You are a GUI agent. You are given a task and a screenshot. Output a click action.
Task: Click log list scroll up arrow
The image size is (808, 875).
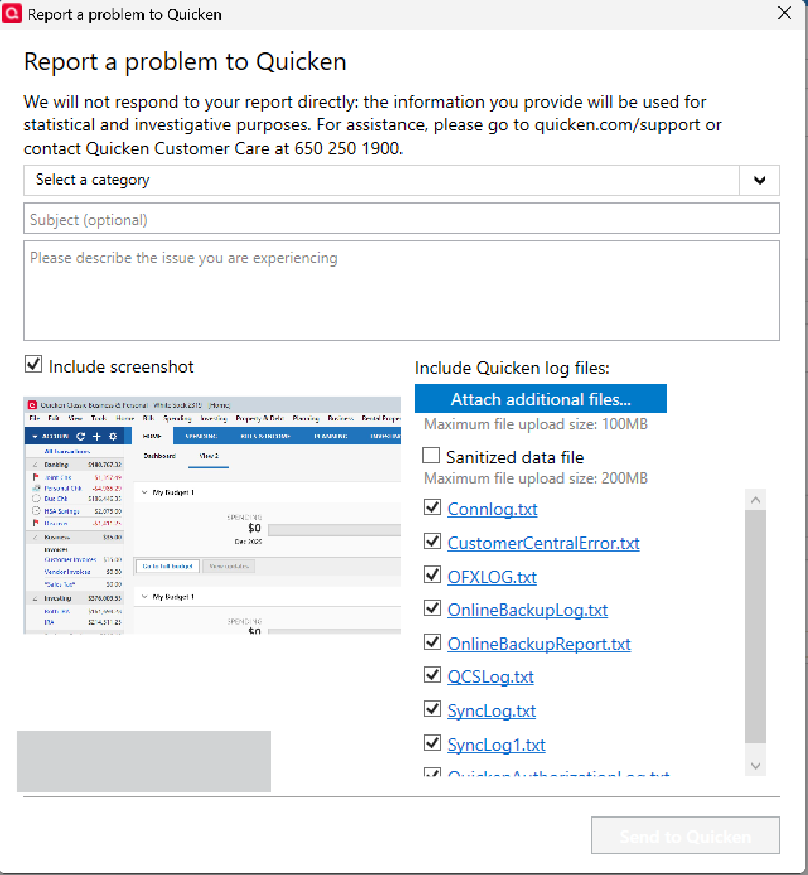[756, 500]
